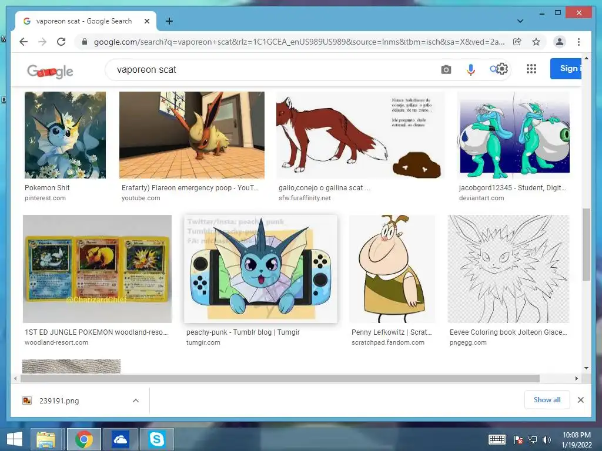
Task: Click the tumgir.com source link
Action: tap(203, 342)
